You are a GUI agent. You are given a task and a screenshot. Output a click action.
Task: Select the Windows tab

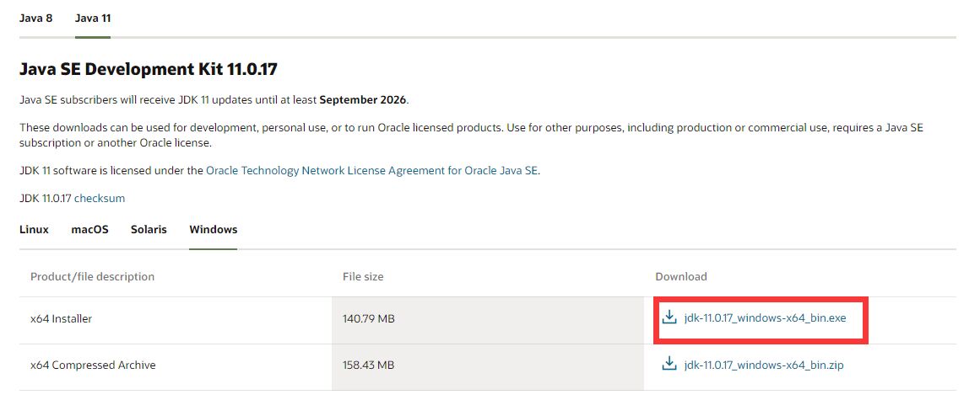[213, 229]
